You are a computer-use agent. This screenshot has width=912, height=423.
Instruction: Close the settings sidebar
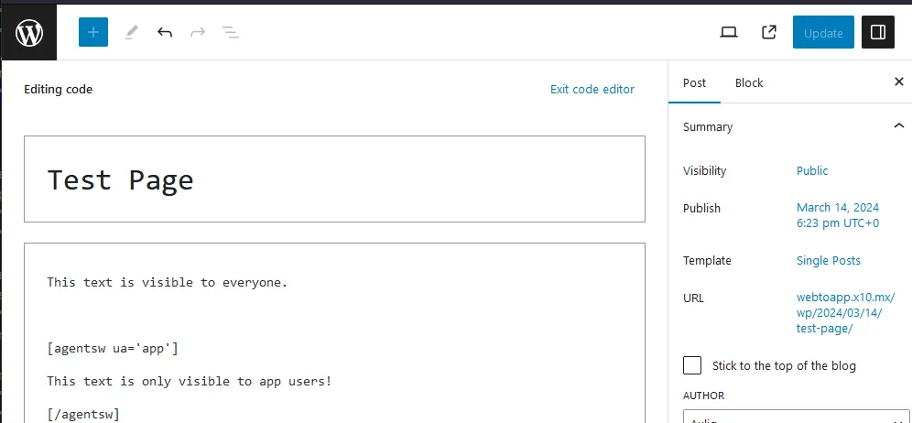[898, 81]
